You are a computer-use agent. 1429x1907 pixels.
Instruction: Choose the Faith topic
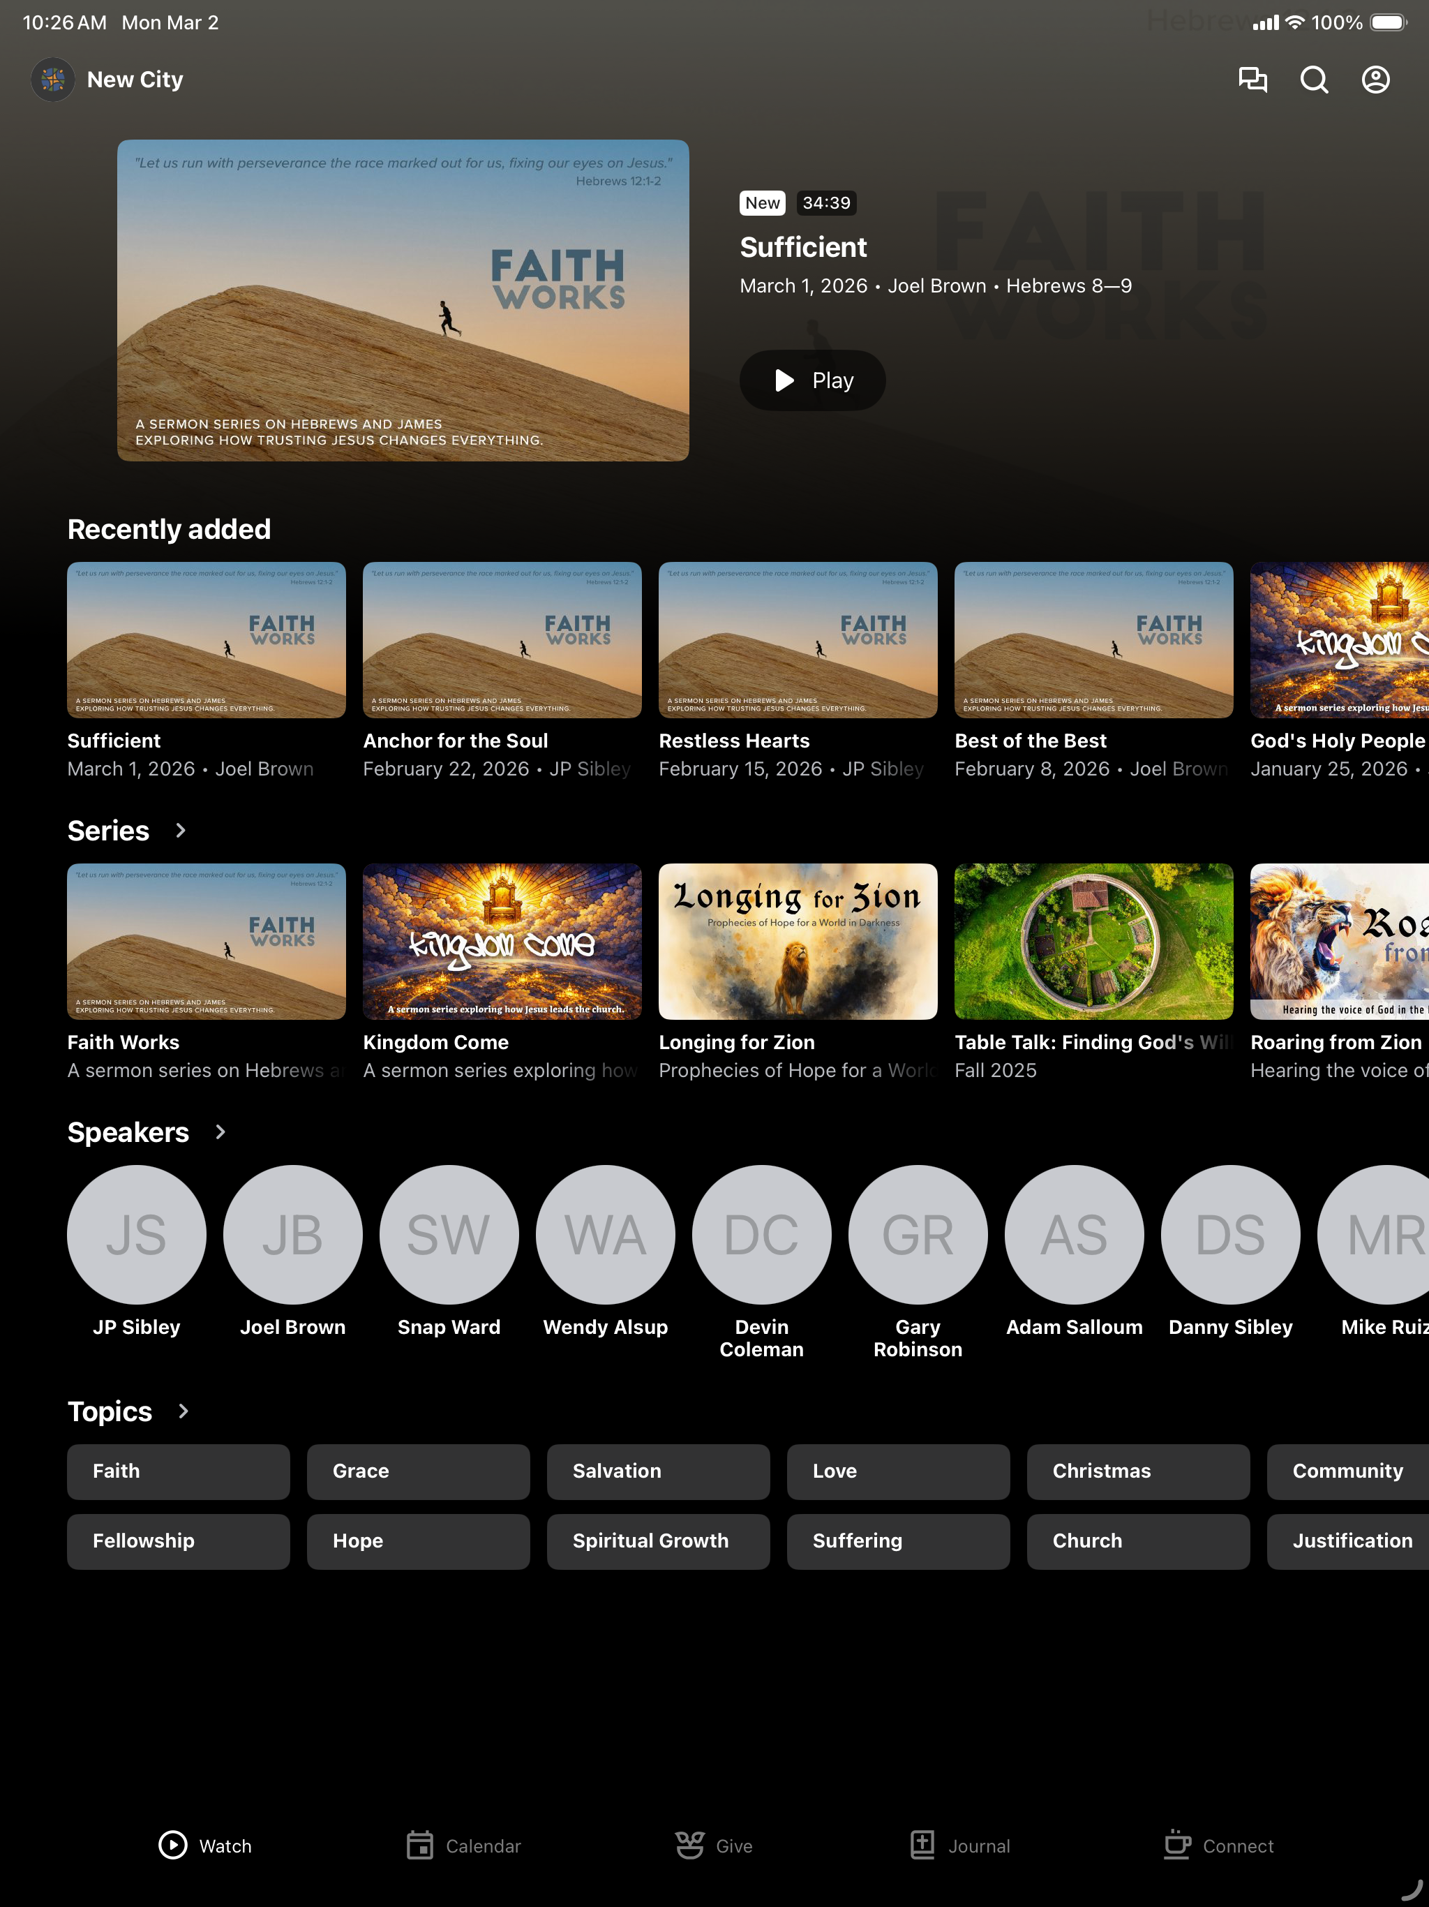point(179,1471)
